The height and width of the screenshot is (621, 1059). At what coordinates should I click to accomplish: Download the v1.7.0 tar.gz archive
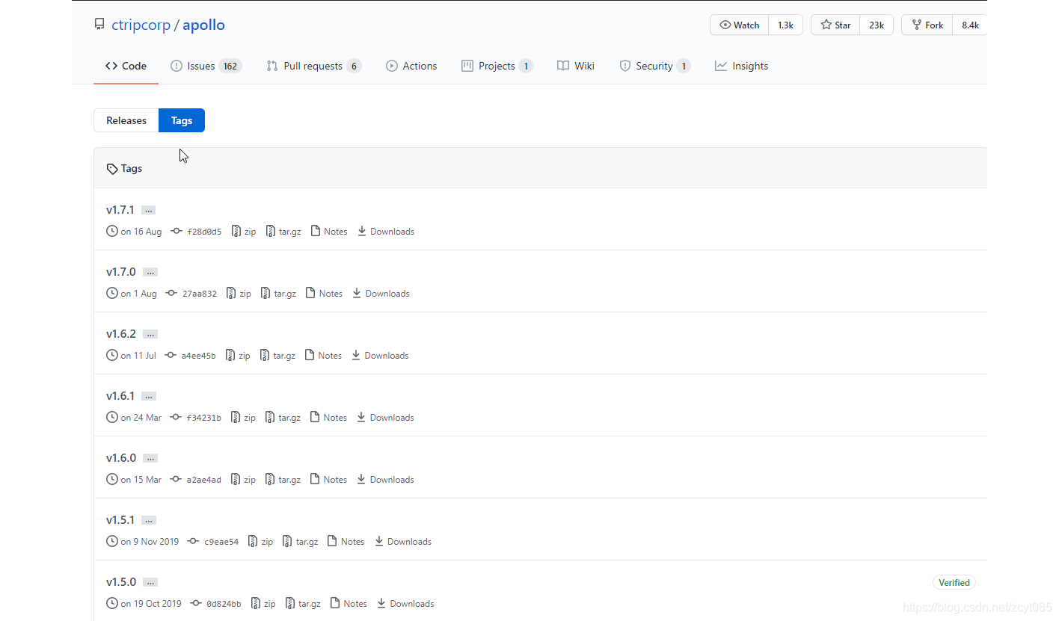279,294
